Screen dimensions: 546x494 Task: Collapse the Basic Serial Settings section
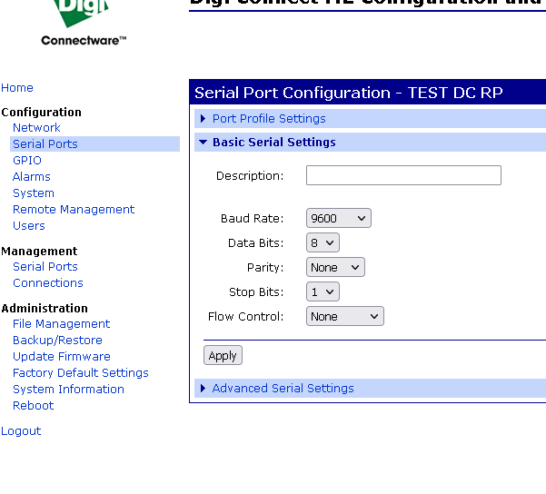[x=274, y=143]
